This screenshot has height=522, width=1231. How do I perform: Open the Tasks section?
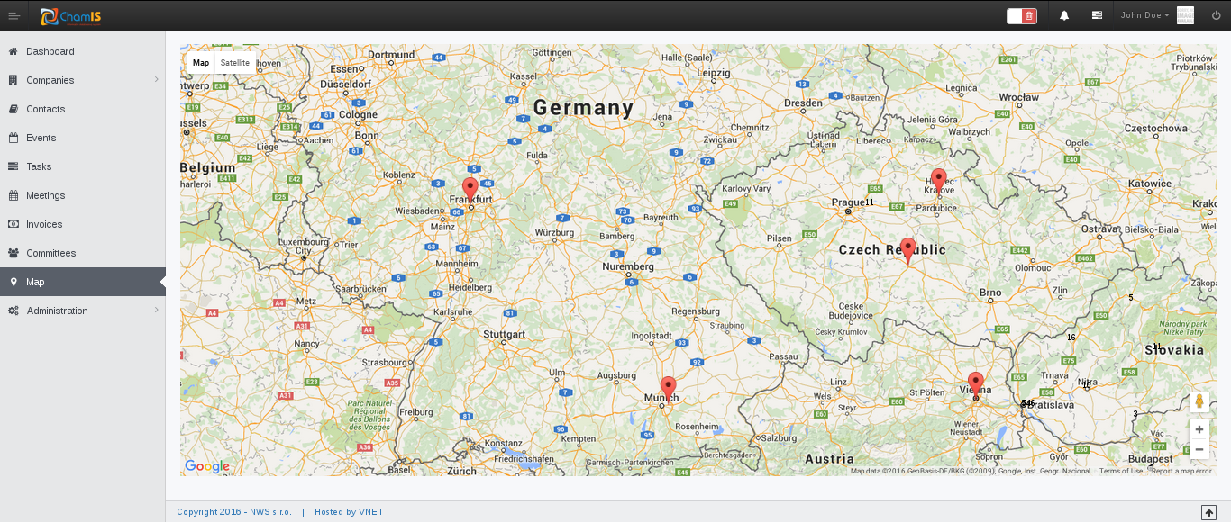point(83,166)
